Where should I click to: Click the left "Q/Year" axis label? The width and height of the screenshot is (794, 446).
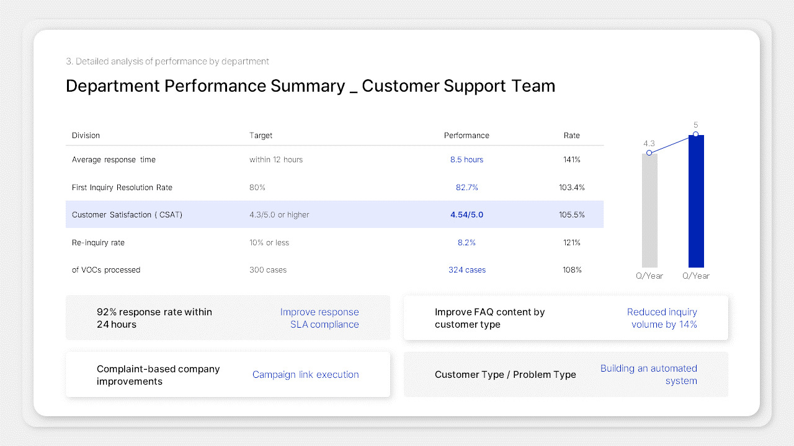[649, 276]
